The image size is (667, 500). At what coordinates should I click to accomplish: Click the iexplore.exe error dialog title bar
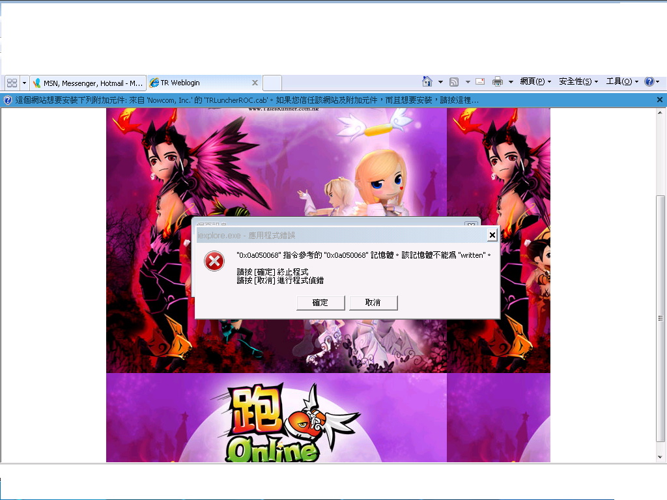340,235
